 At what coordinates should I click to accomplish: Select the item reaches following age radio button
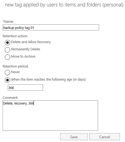(x=7, y=80)
